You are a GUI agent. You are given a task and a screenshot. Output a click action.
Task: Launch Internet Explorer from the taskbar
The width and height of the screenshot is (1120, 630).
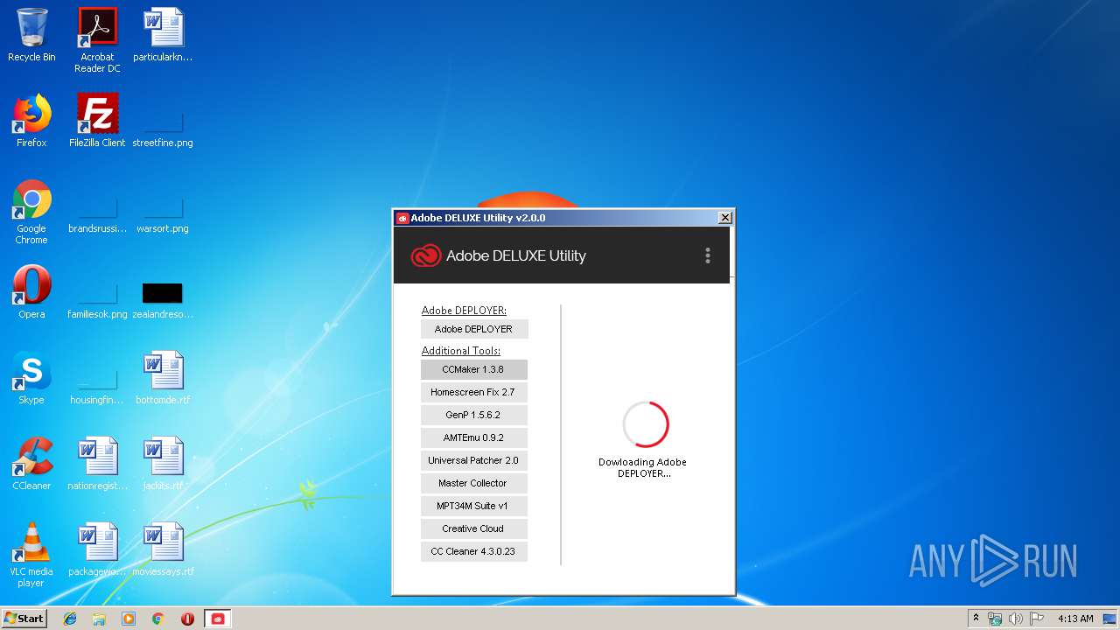pos(70,619)
